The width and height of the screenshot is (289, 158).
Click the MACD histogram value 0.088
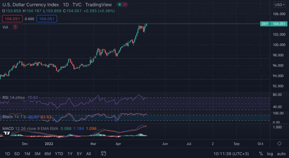[x=66, y=129]
